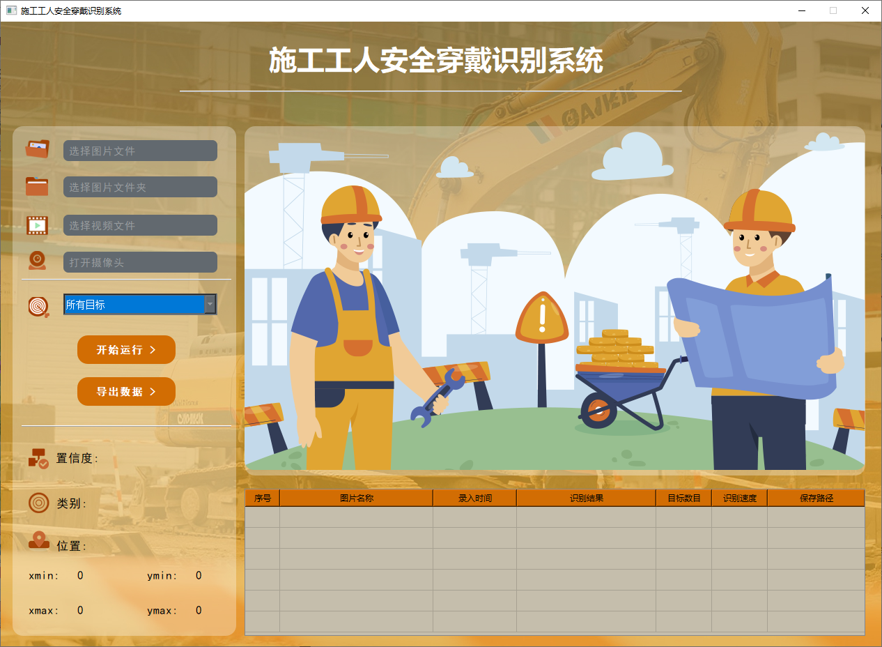Click the 序号 column header
882x647 pixels.
[x=263, y=498]
